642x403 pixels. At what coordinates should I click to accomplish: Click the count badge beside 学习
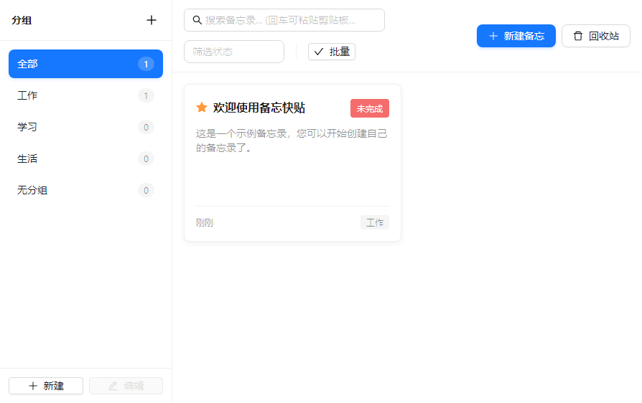click(x=146, y=127)
